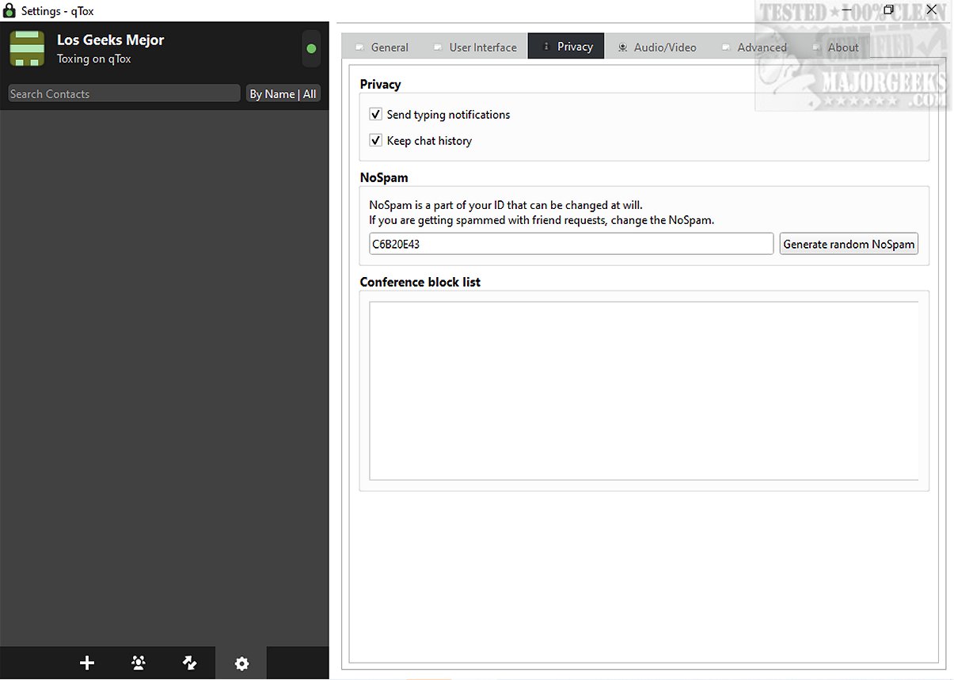Click the NoSpam value field C6B20E43

click(x=571, y=244)
